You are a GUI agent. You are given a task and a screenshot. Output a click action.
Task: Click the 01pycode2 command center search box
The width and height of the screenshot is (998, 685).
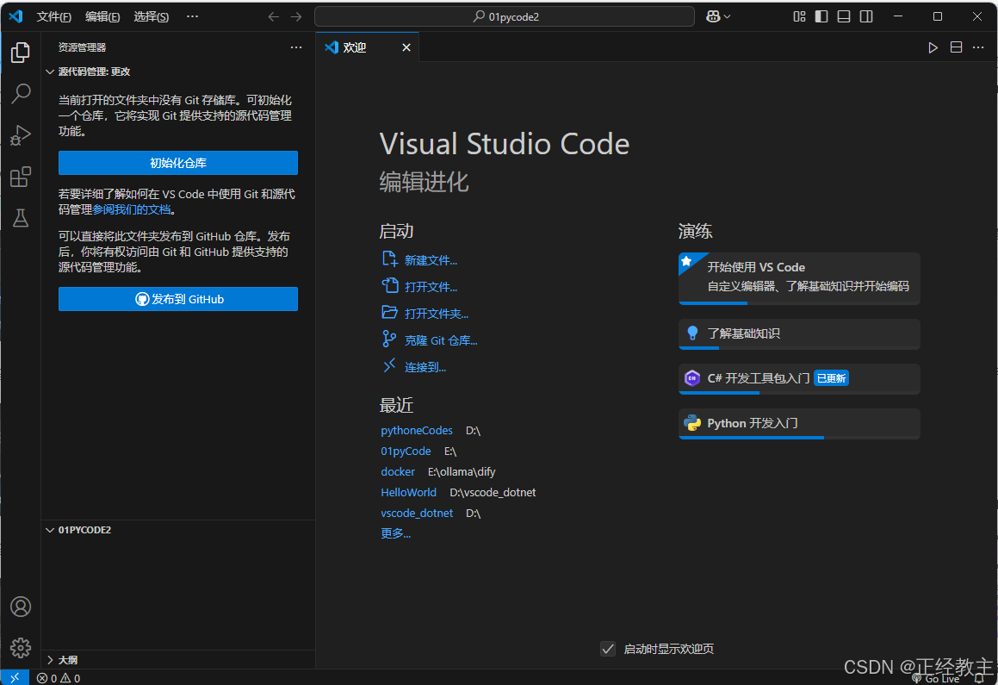[505, 16]
